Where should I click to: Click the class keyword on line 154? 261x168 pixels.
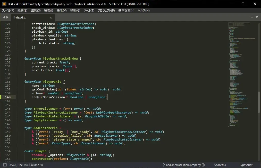coord(29,151)
